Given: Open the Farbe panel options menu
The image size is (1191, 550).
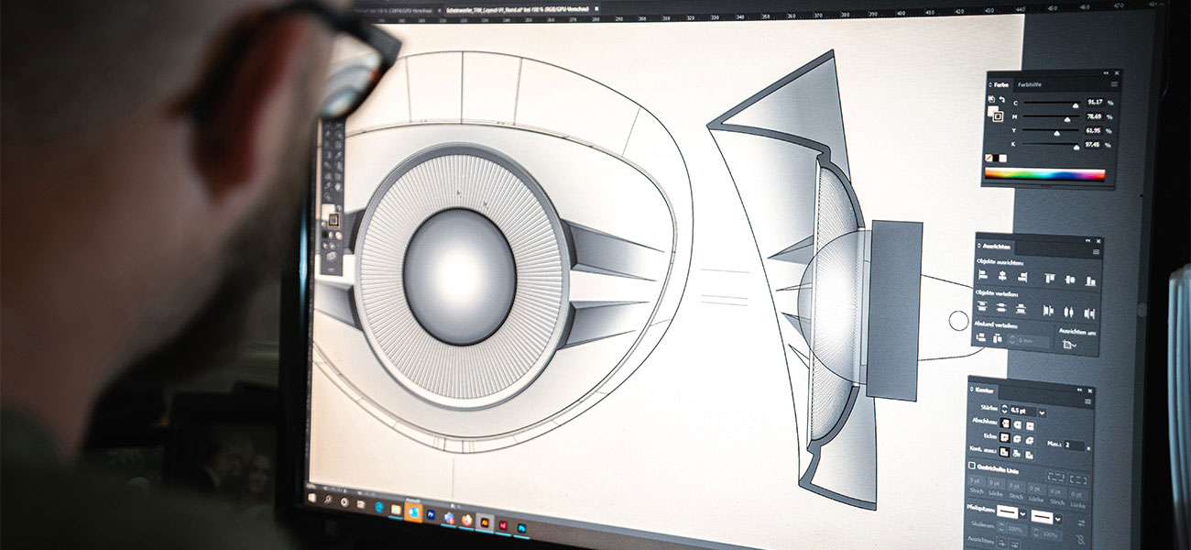Looking at the screenshot, I should coord(1114,84).
